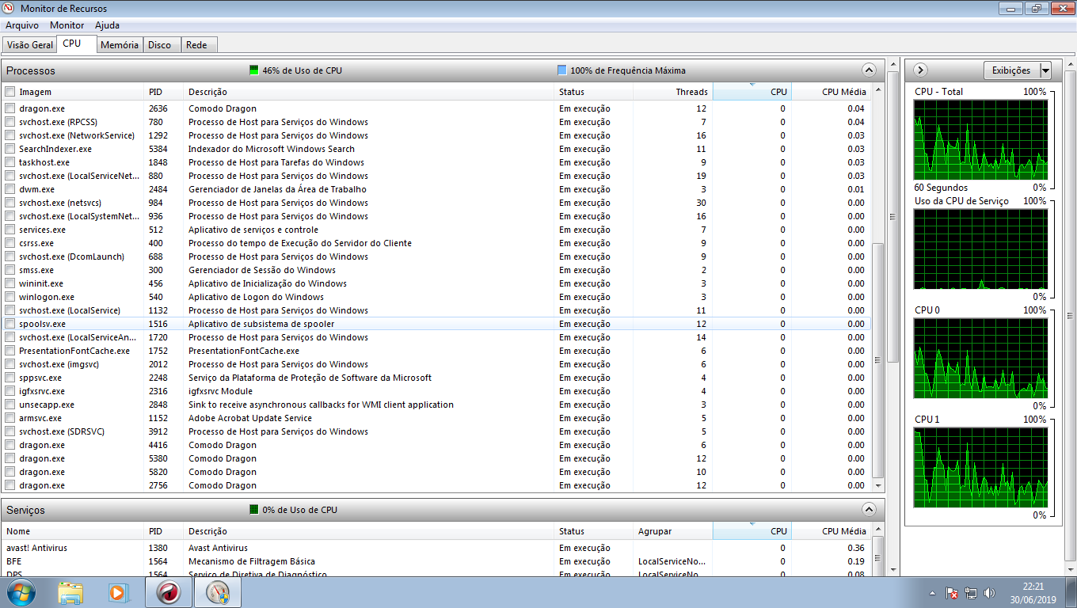
Task: Check the dwm.exe checkbox
Action: click(10, 189)
